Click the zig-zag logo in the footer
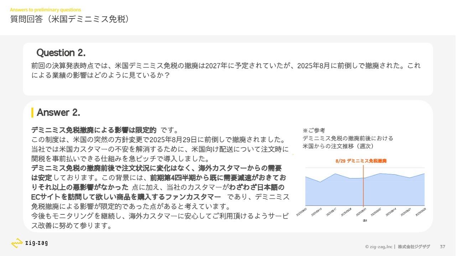The image size is (456, 256). point(29,243)
